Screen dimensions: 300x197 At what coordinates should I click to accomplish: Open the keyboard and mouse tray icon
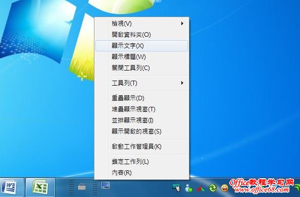(x=176, y=188)
